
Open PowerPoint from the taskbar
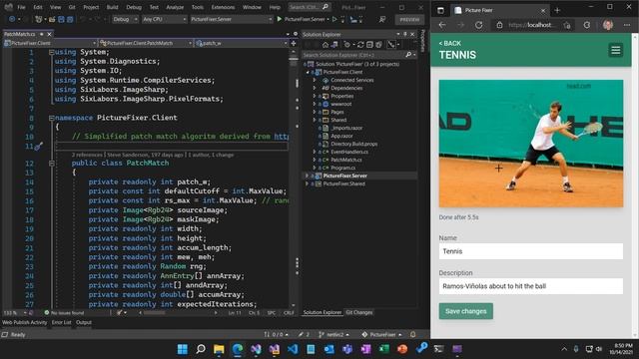tap(402, 349)
